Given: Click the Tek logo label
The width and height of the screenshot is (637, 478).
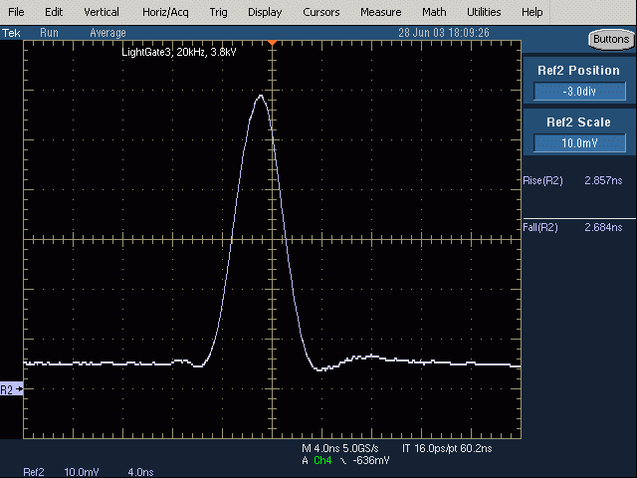Looking at the screenshot, I should pos(11,33).
